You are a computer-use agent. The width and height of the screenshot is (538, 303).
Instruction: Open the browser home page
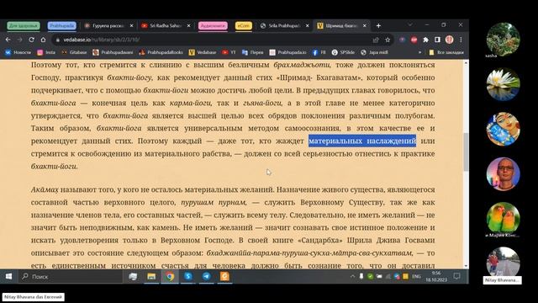point(43,40)
